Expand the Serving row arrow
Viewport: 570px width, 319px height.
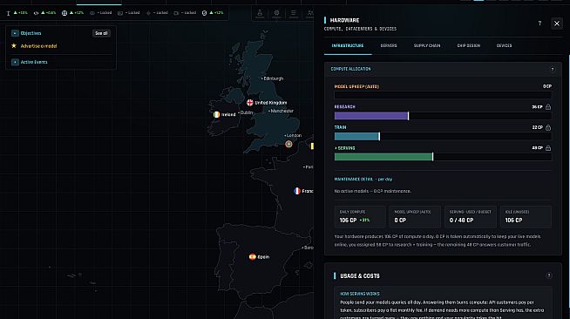pos(336,148)
